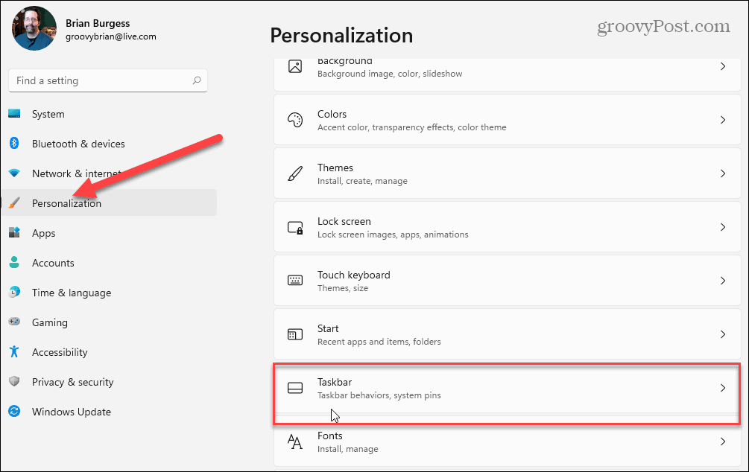Click the Themes brush icon

coord(295,173)
